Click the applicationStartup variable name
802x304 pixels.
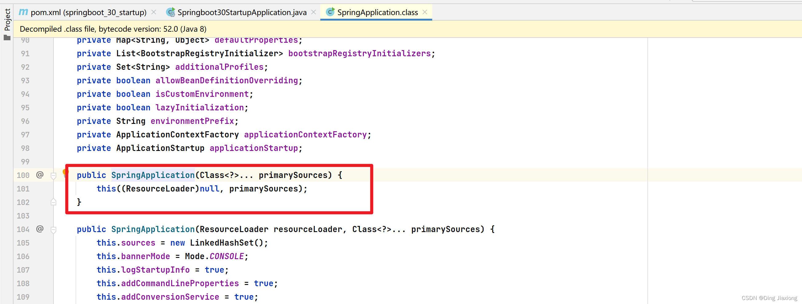point(253,148)
